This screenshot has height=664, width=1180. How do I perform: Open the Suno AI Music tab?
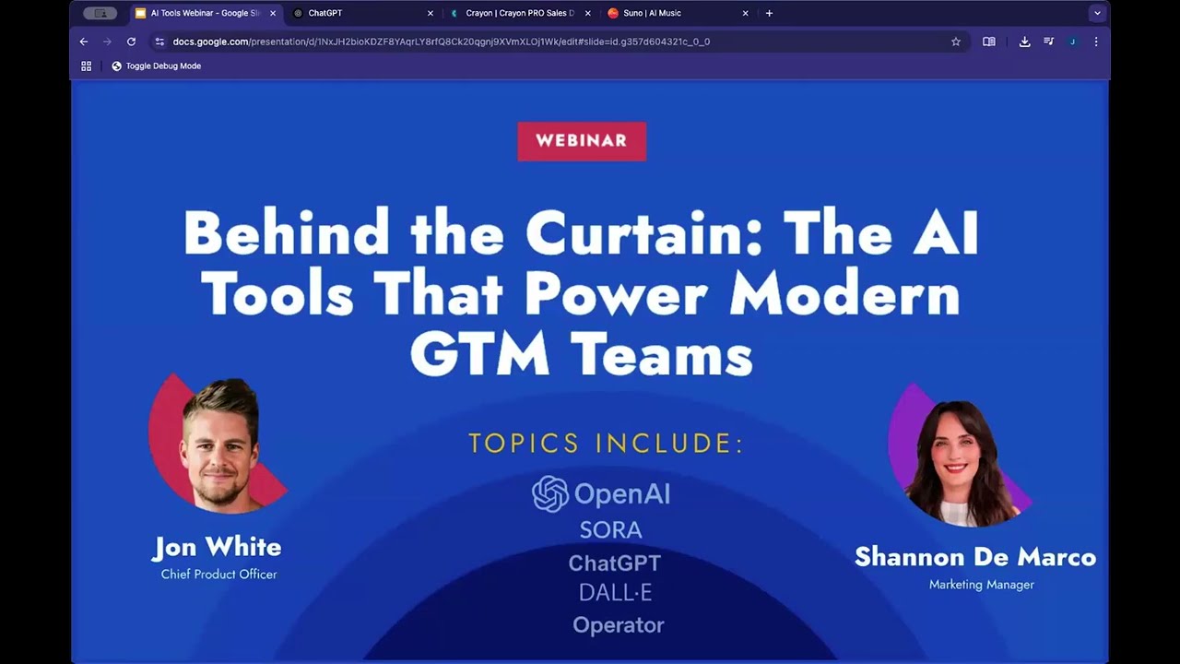[677, 13]
